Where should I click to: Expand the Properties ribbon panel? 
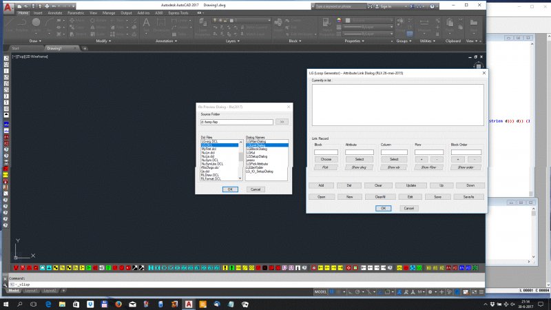pyautogui.click(x=356, y=41)
